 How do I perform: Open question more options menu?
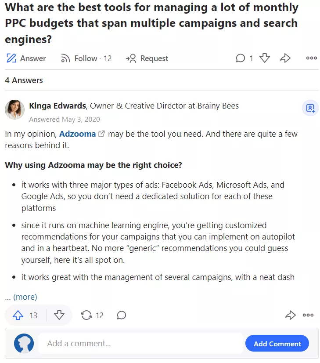tap(312, 58)
